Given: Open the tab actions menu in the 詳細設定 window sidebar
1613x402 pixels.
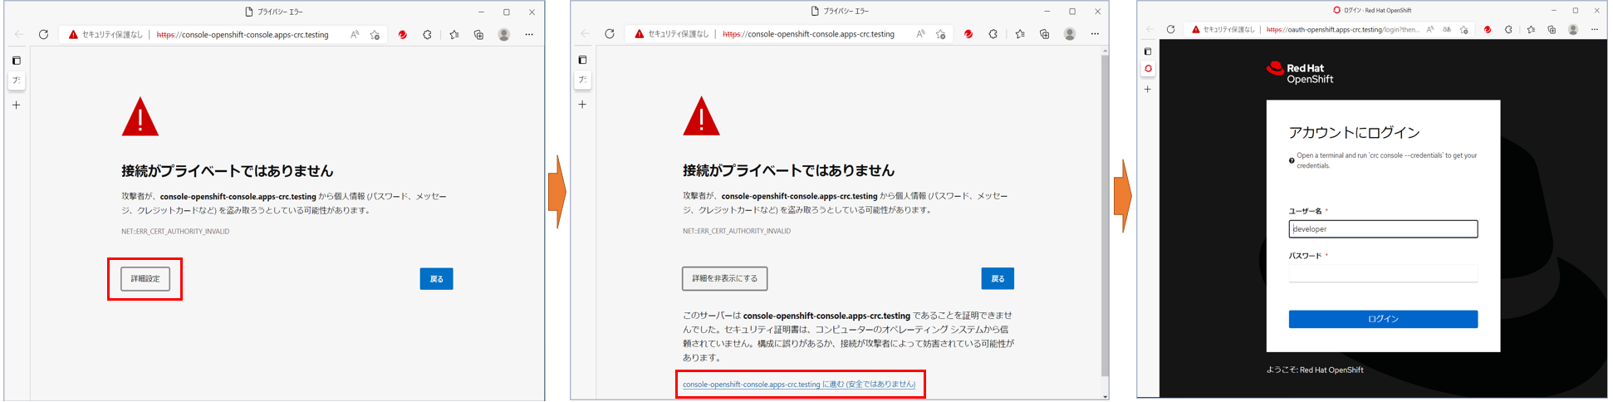Looking at the screenshot, I should (17, 61).
